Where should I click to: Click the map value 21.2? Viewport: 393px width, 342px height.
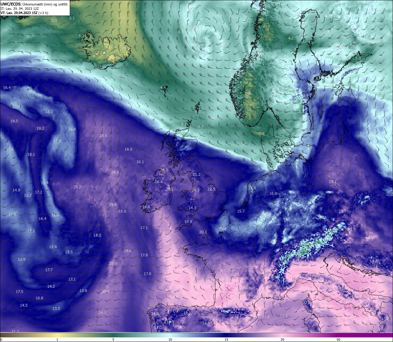pos(15,332)
